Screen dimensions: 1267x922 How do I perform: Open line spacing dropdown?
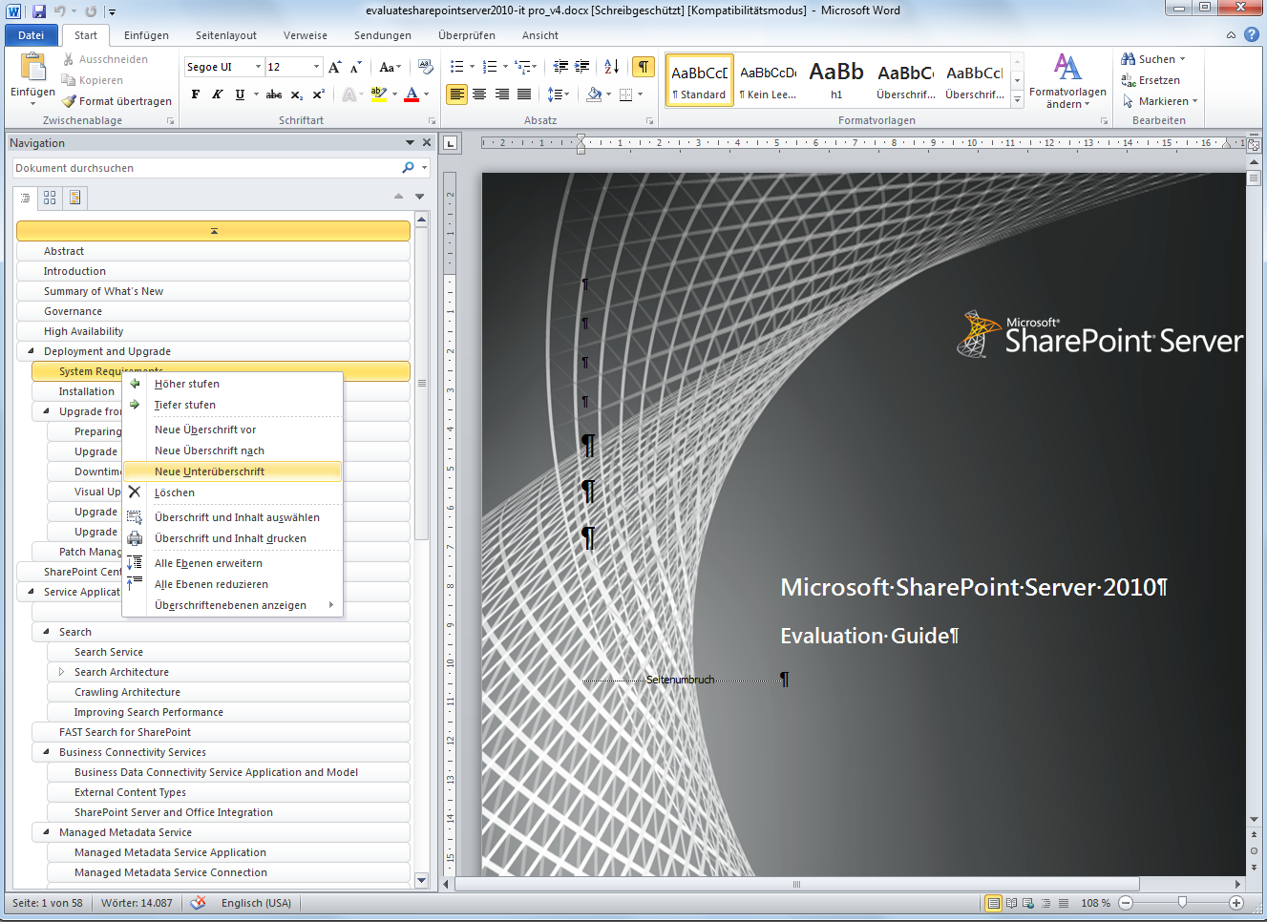coord(559,94)
